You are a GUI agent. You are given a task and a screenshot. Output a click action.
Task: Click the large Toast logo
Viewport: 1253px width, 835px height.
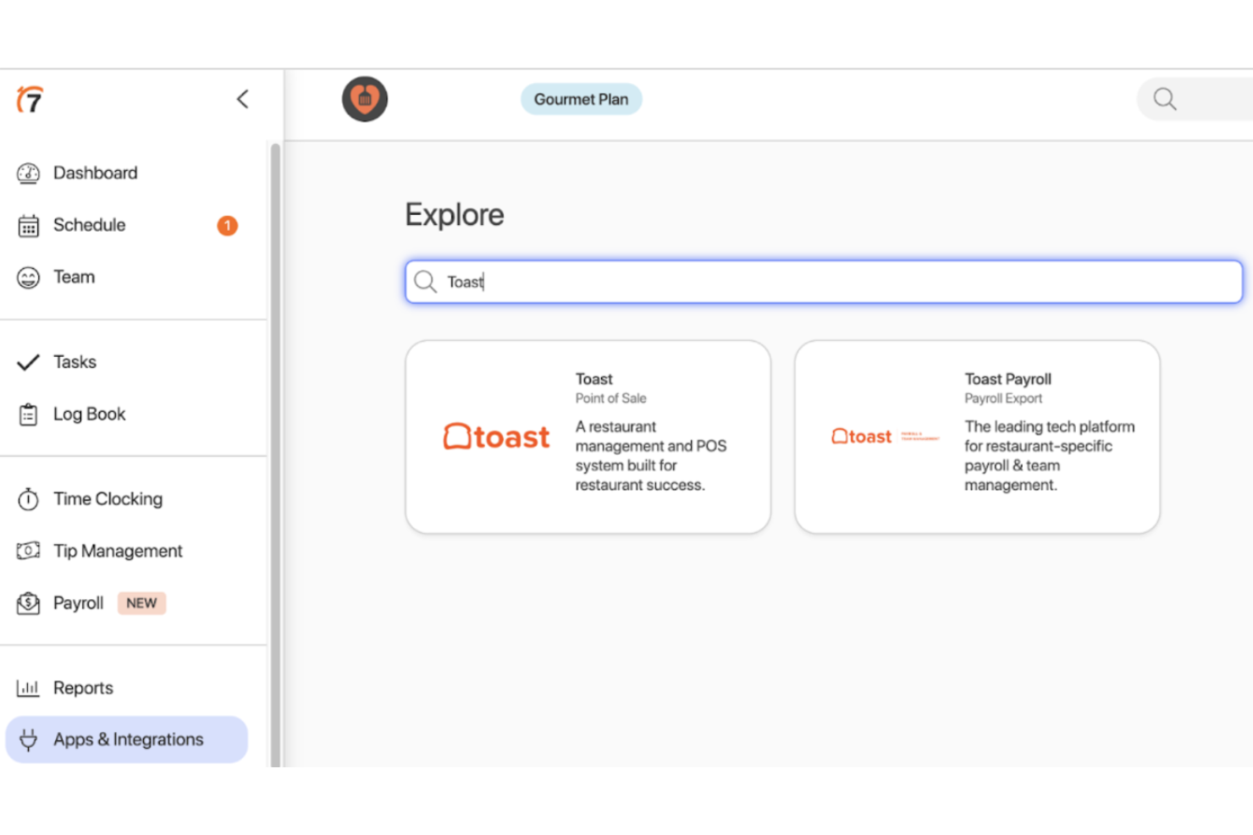tap(496, 437)
